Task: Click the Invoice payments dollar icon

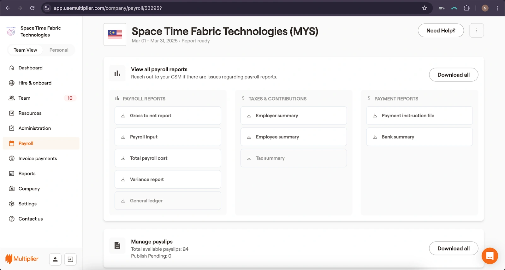Action: (x=12, y=158)
